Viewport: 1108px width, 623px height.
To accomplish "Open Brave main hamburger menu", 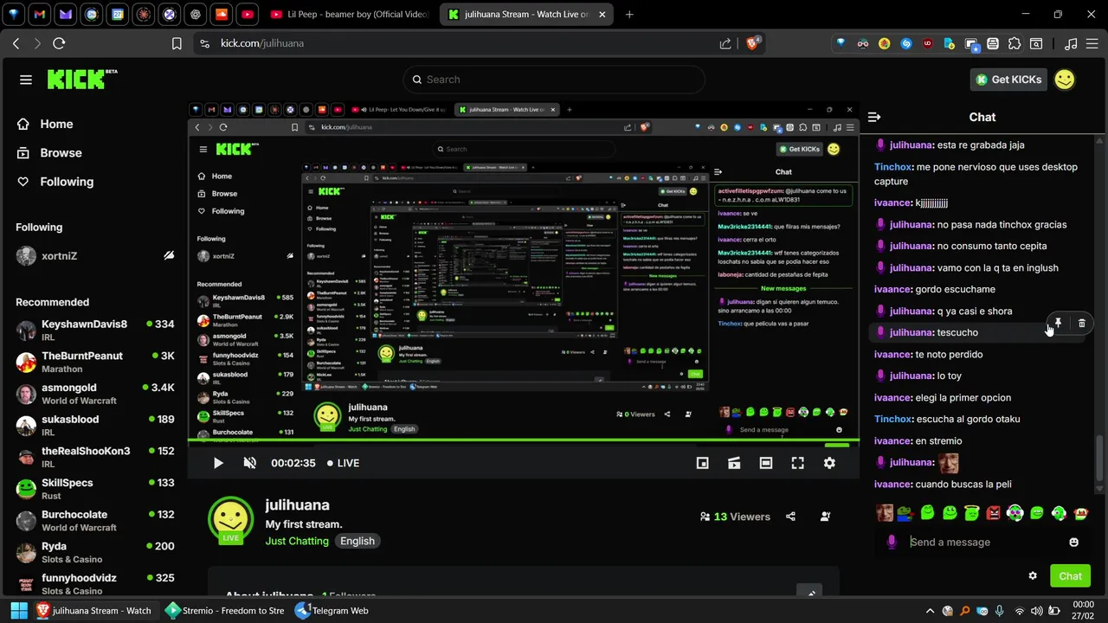I will coord(1093,43).
